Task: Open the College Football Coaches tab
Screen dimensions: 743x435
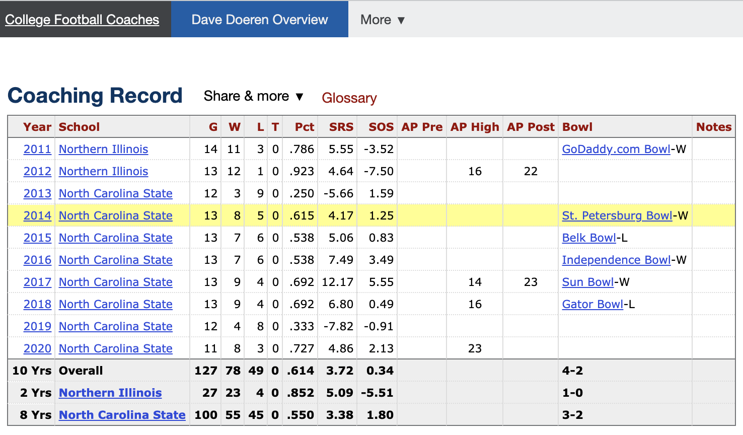Action: click(82, 20)
